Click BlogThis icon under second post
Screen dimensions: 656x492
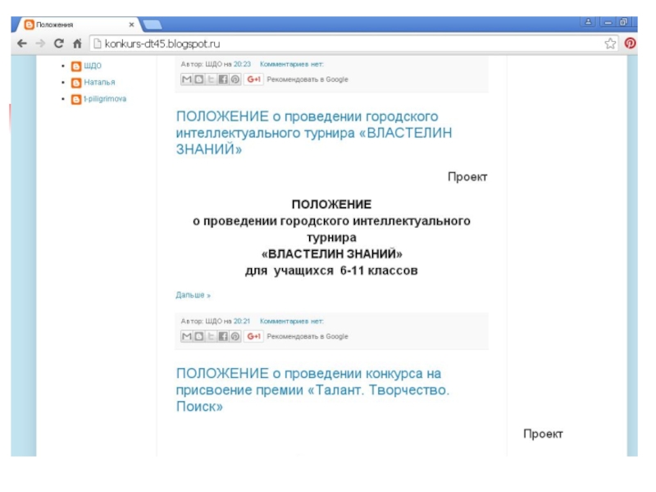198,336
